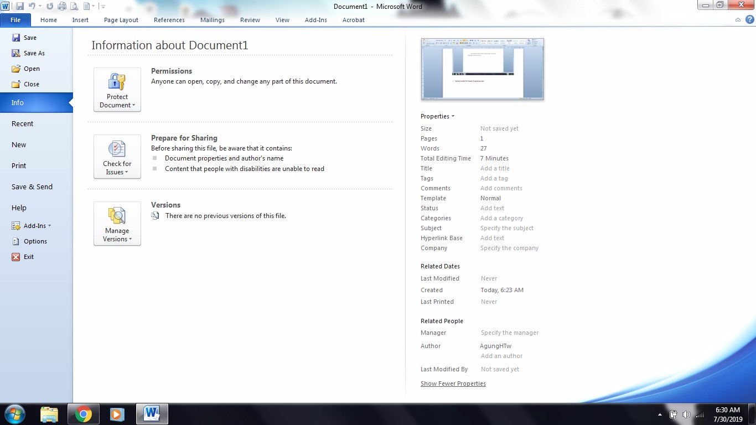Expand the Properties dropdown heading
The width and height of the screenshot is (756, 425).
tap(437, 116)
